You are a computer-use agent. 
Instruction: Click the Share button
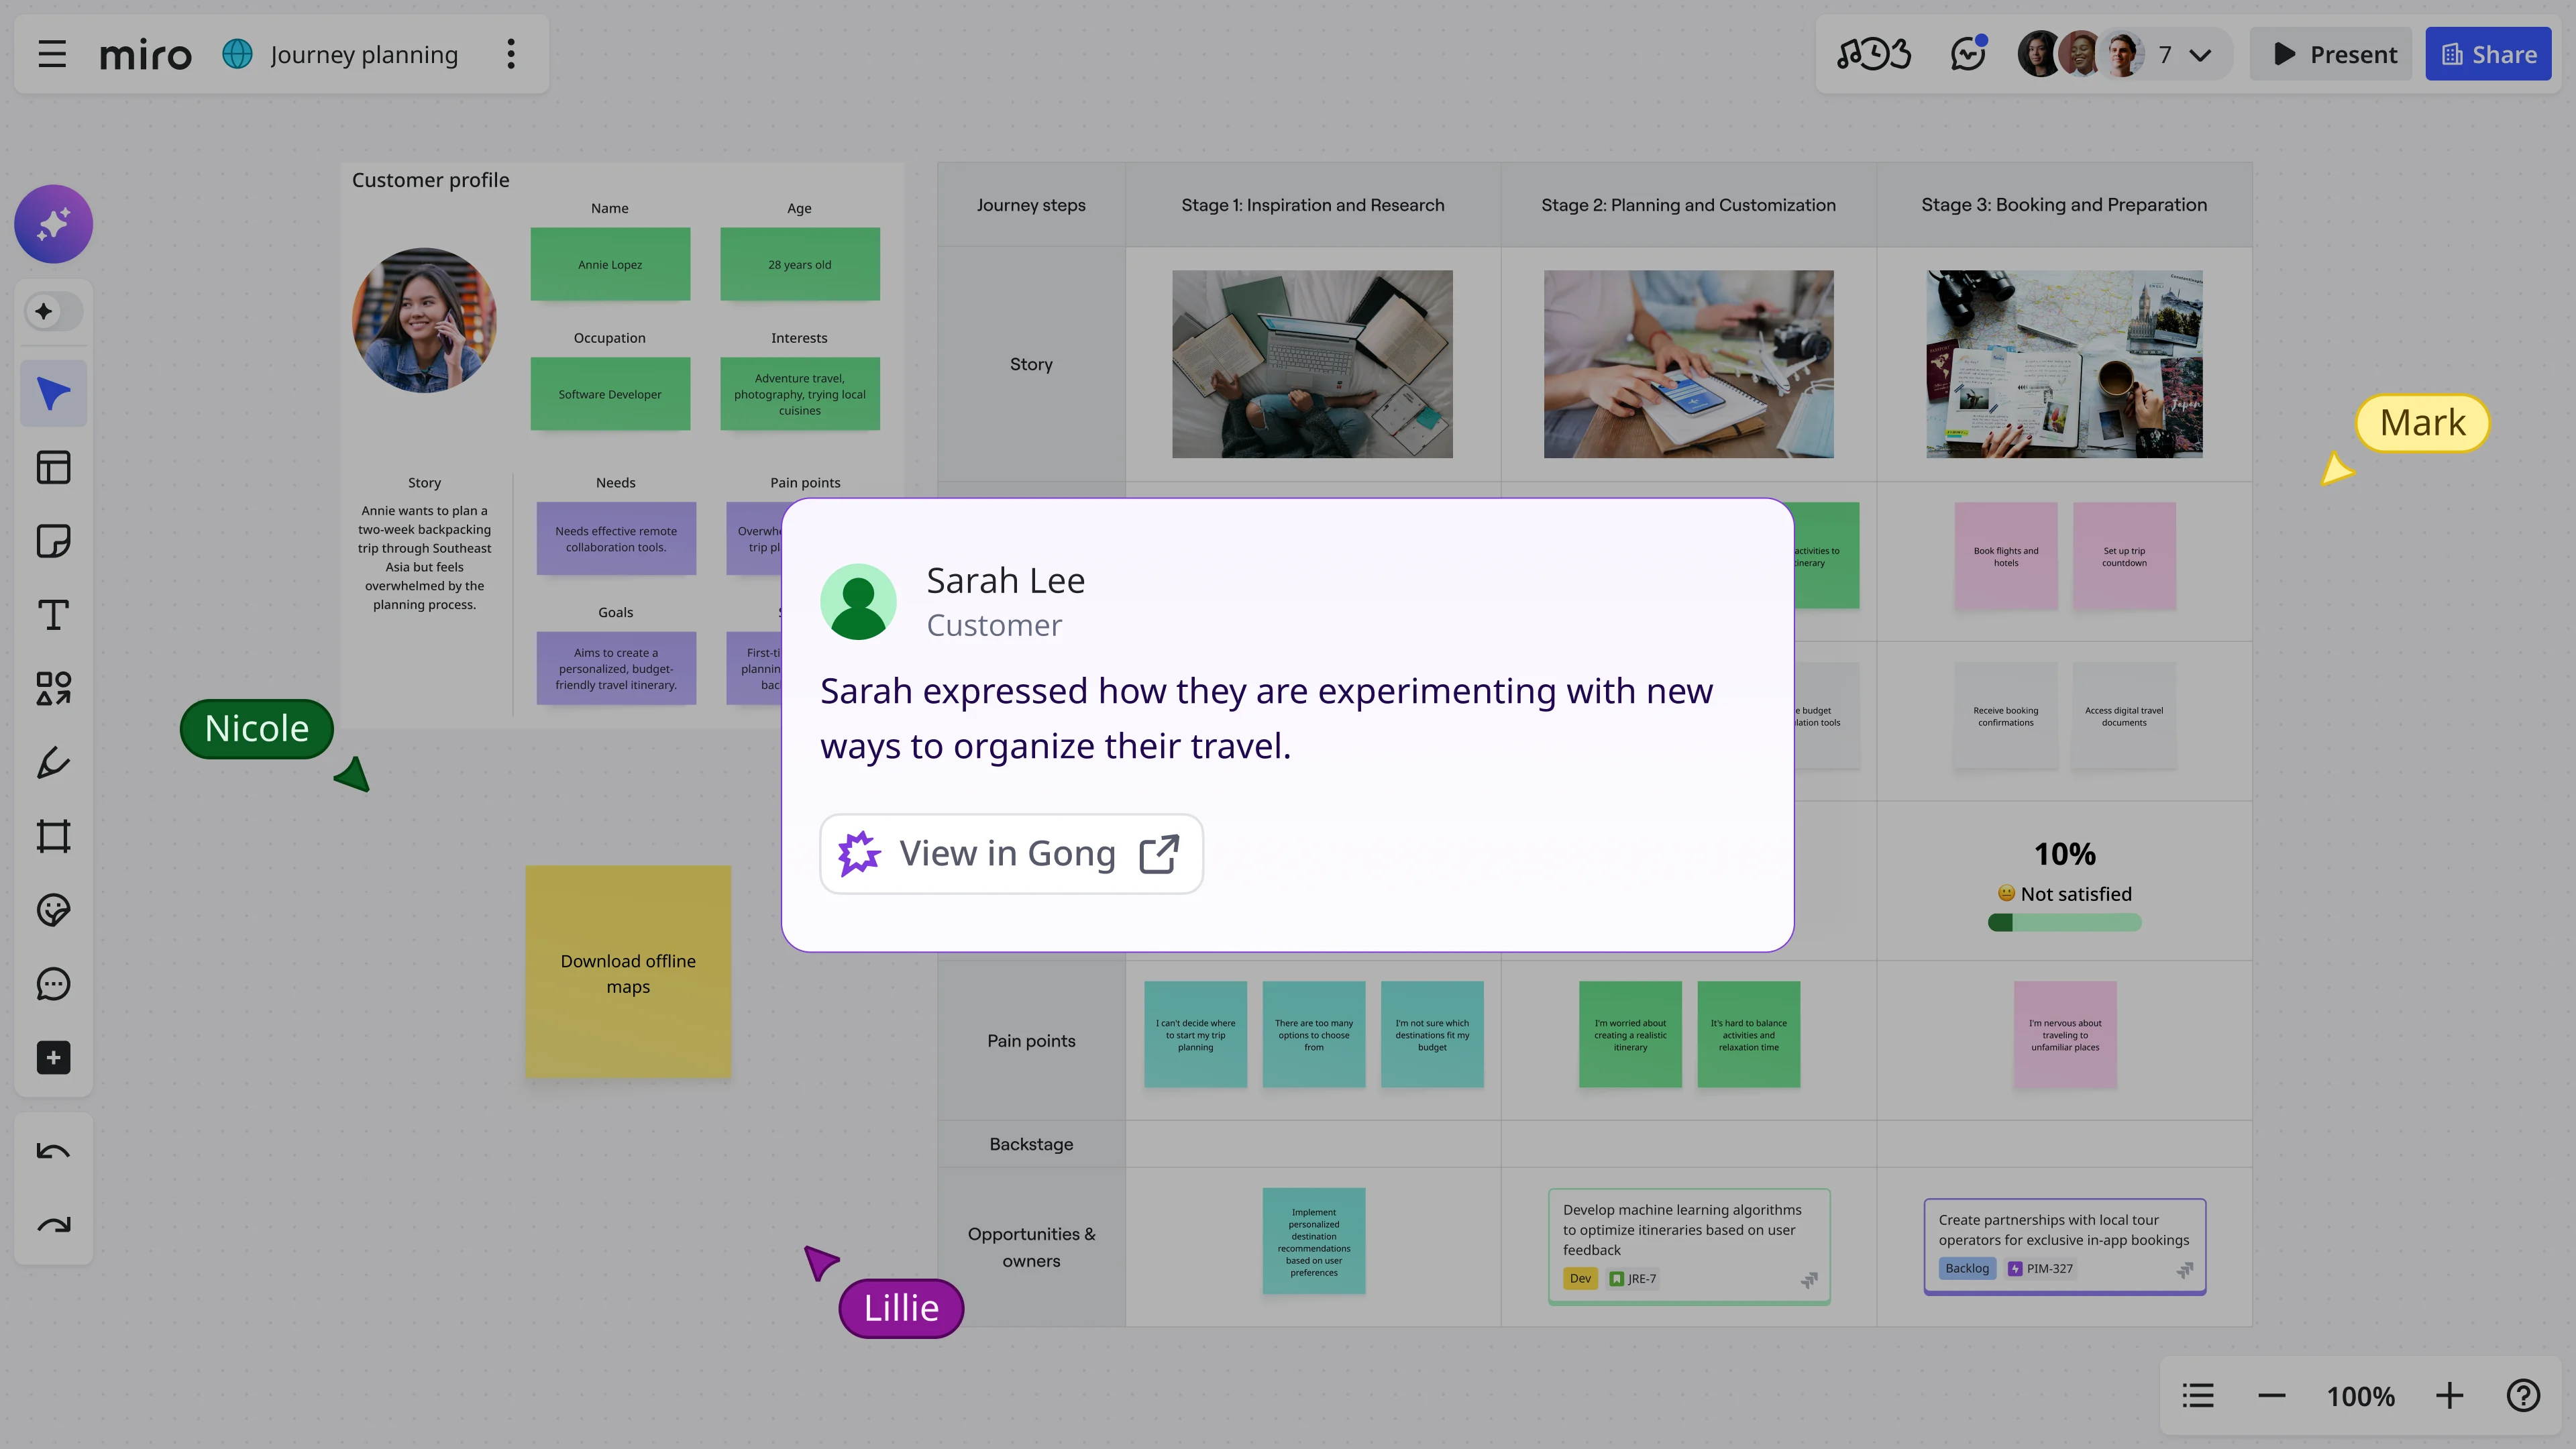[2488, 54]
